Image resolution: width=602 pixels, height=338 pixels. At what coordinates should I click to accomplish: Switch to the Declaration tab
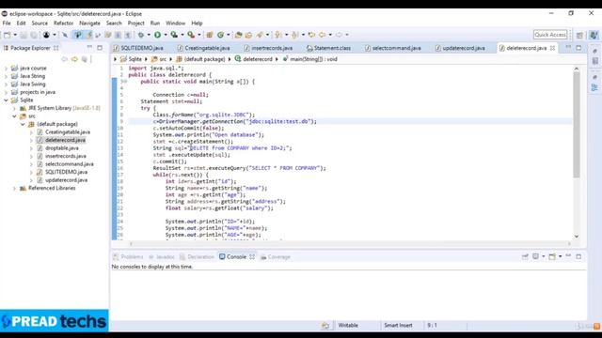[x=197, y=256]
